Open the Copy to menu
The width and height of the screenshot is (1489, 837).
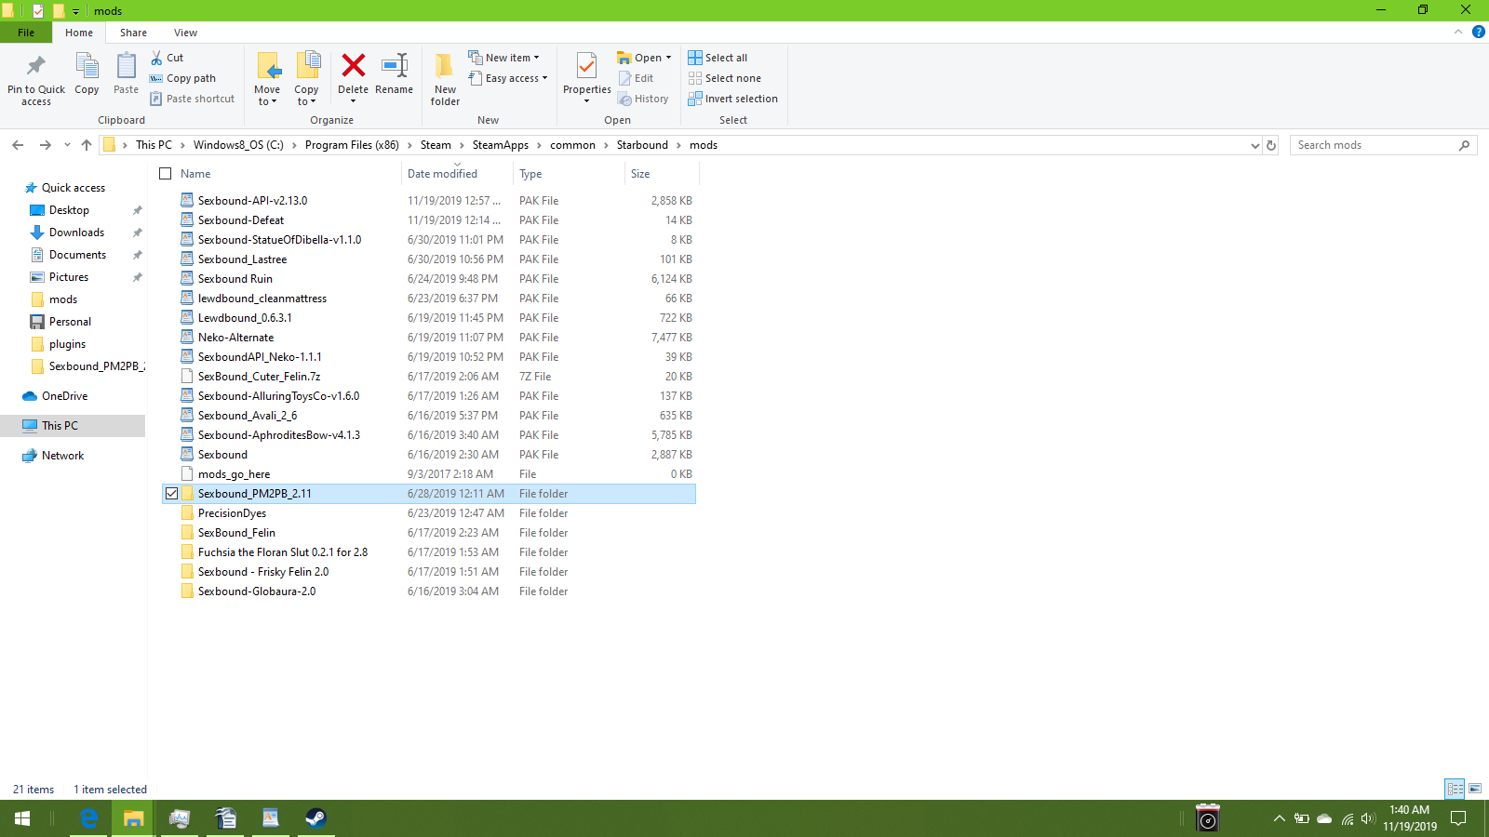(306, 79)
